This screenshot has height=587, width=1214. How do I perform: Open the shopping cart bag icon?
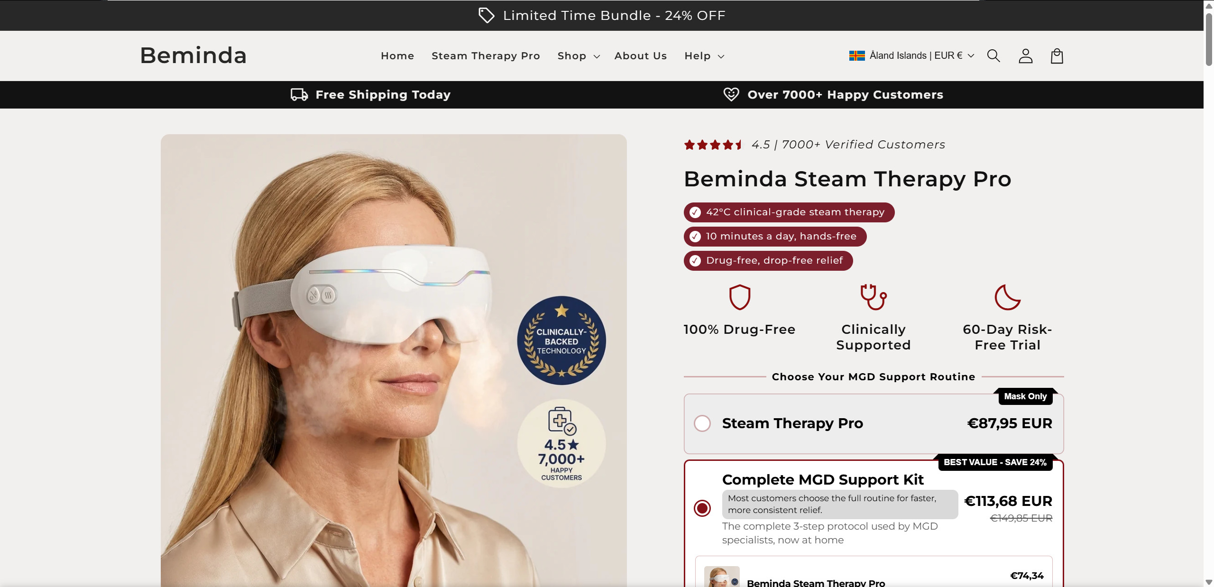(x=1057, y=56)
